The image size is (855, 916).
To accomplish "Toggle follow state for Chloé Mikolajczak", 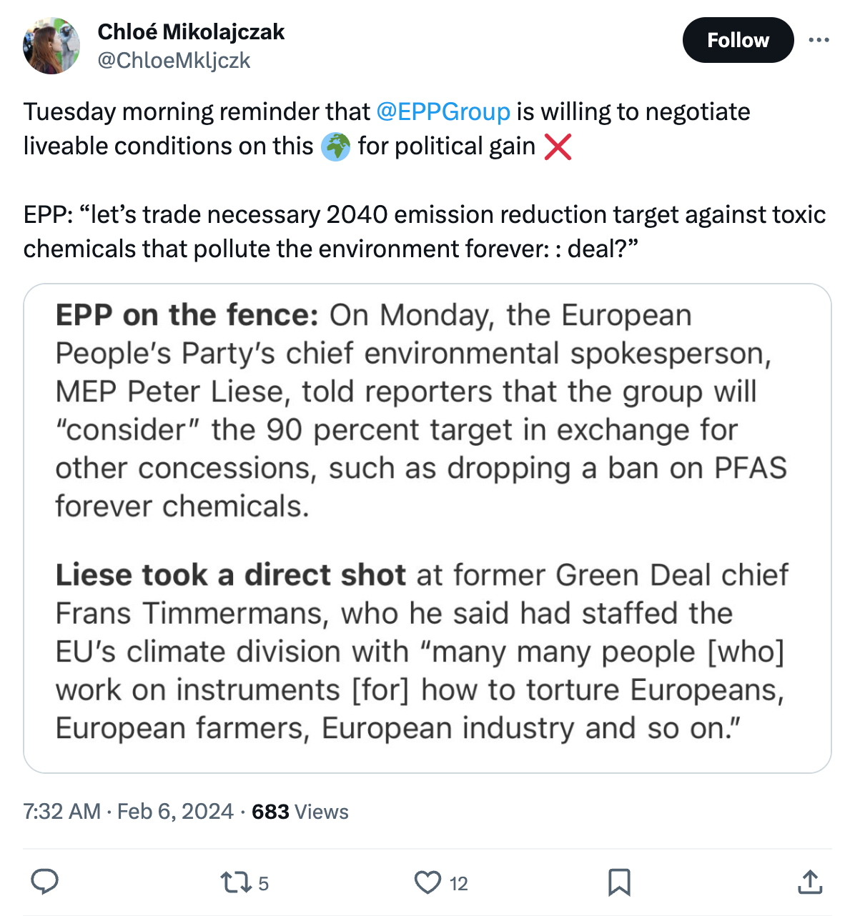I will pyautogui.click(x=738, y=41).
